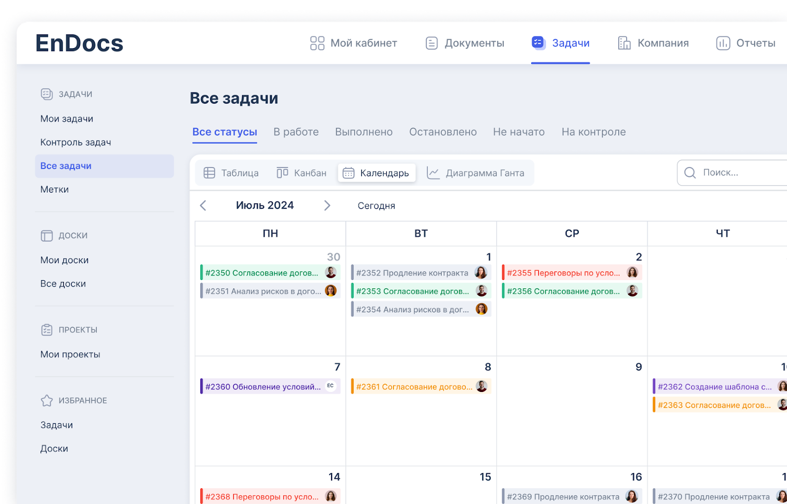Open the Компания menu item
Screen dimensions: 787x504
(653, 43)
